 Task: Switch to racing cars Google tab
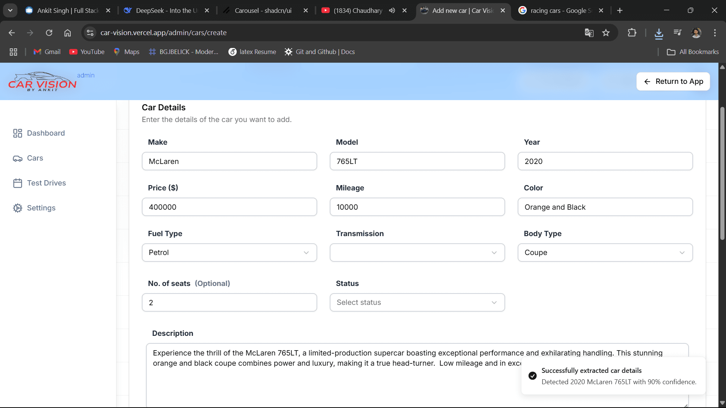(x=560, y=11)
